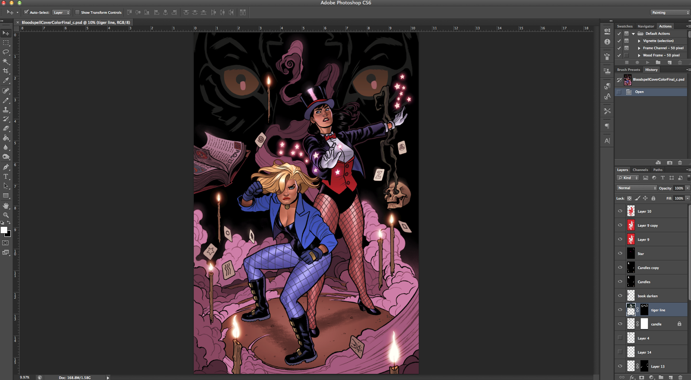Toggle the Vignette (selection) action checkmark
The height and width of the screenshot is (380, 691).
pos(619,41)
